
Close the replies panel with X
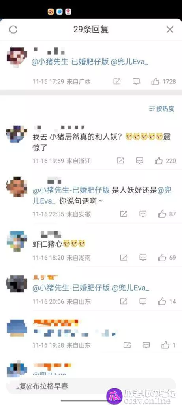click(170, 30)
